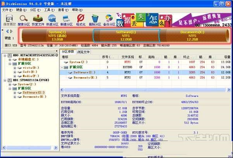Close the disk map bar with the x
233x158 pixels.
coord(3,30)
